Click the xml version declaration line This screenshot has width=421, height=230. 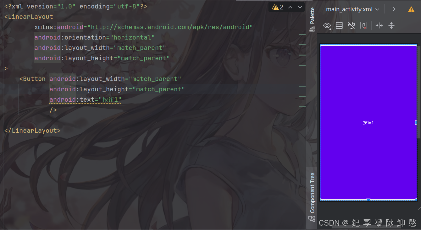pos(76,6)
